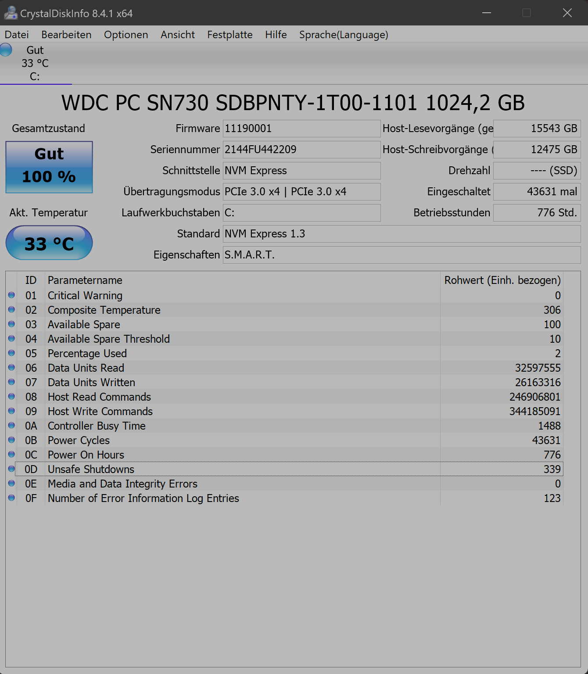The height and width of the screenshot is (674, 588).
Task: Open the Ansicht menu
Action: coord(178,35)
